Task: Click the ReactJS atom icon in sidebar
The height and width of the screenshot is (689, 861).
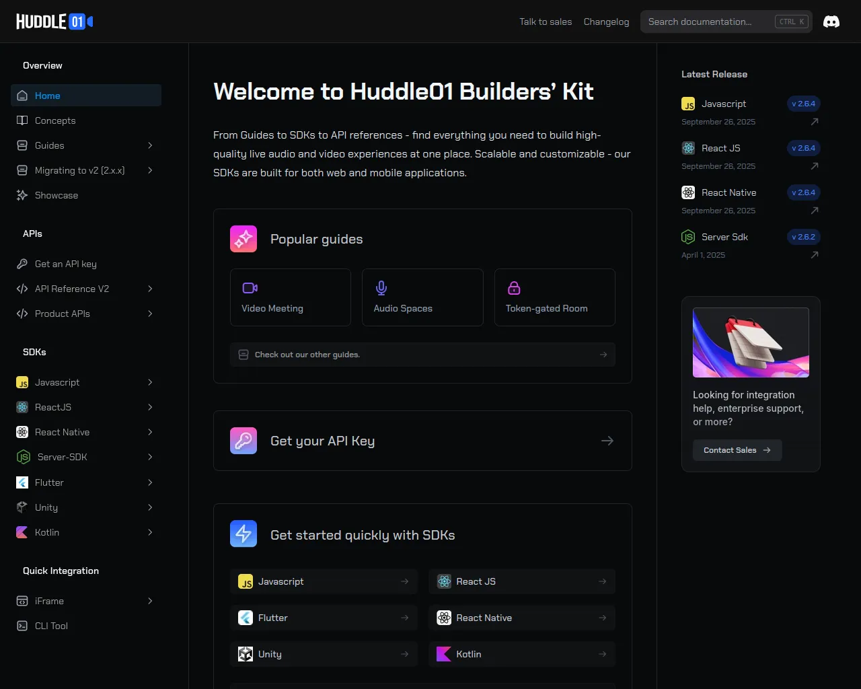Action: (x=22, y=407)
